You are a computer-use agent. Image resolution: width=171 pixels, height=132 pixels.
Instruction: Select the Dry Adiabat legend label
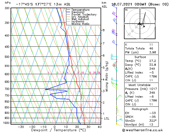click(80, 17)
